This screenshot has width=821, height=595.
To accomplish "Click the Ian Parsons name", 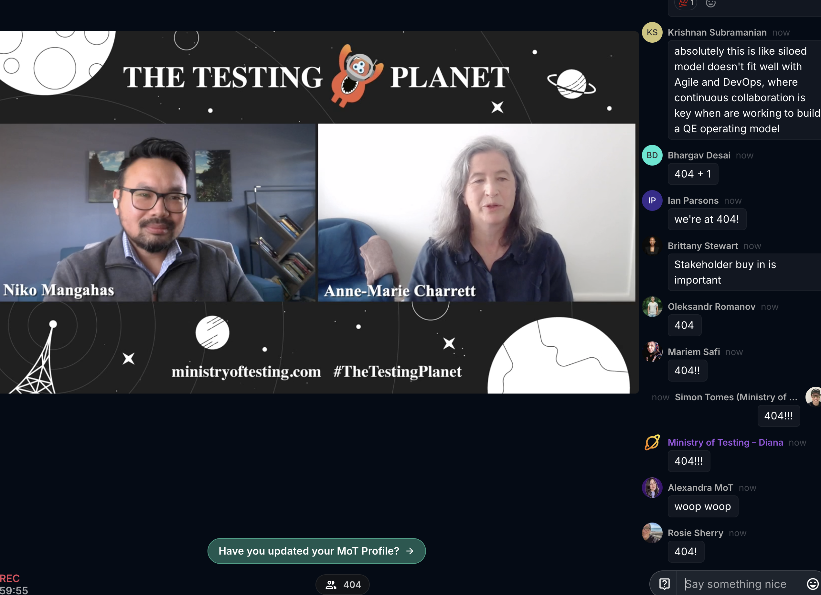I will (x=693, y=200).
